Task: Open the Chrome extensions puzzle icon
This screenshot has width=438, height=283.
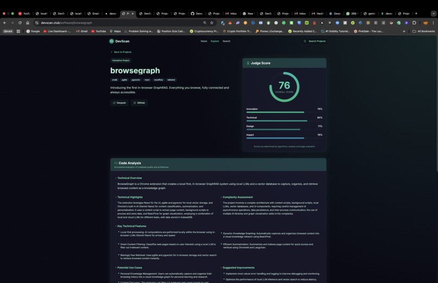Action: pyautogui.click(x=414, y=23)
